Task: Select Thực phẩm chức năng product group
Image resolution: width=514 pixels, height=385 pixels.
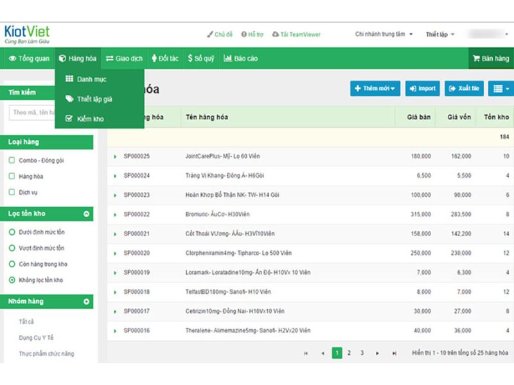Action: pyautogui.click(x=46, y=354)
